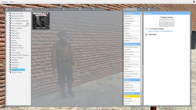196x110 pixels.
Task: Click gun icon beside Glow Sticks
Action: point(10,33)
